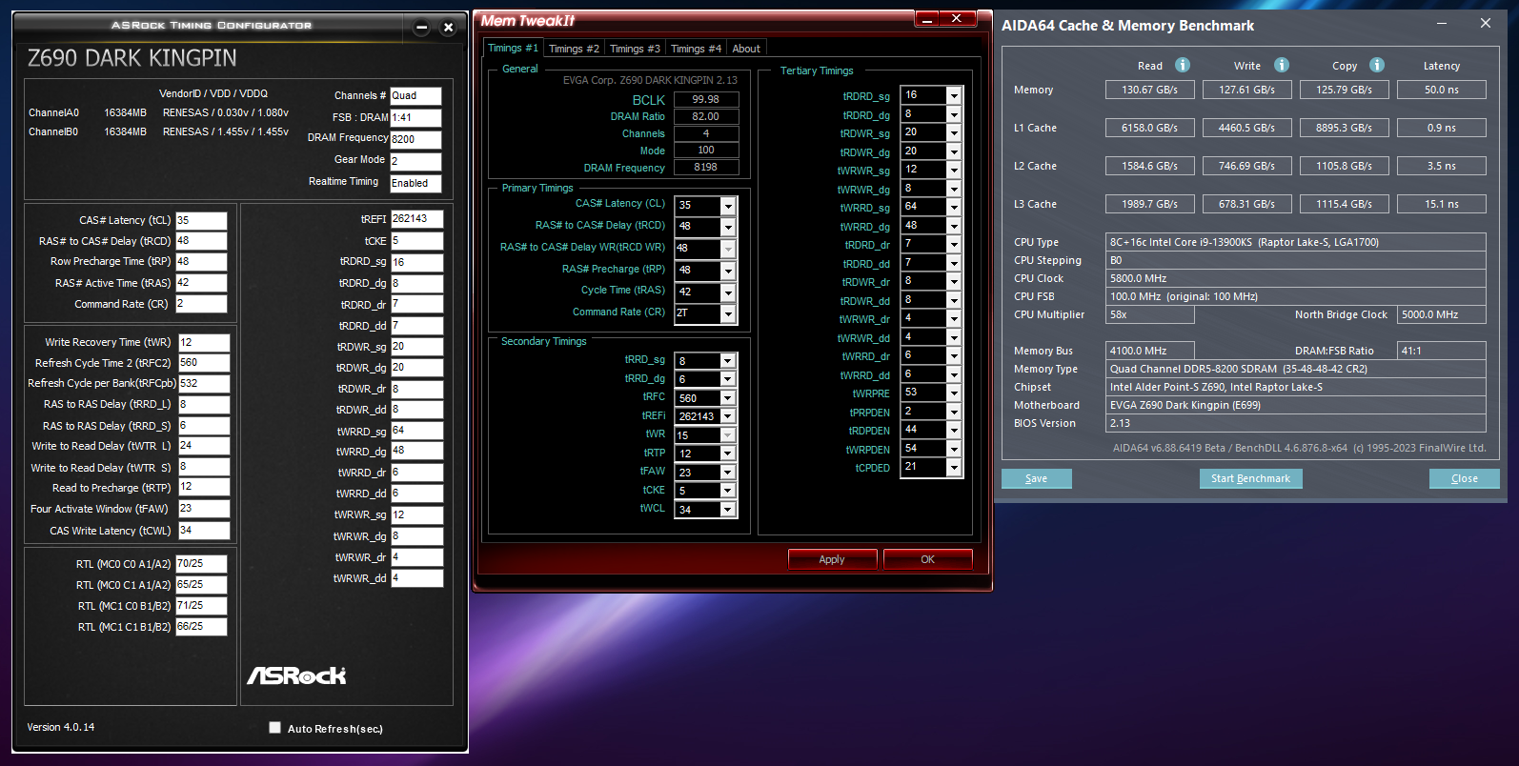
Task: Click the tWRWR_sg field showing 12 in ASRock
Action: pos(416,515)
